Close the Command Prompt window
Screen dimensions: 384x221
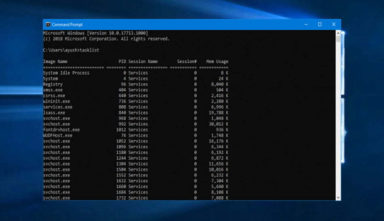point(333,25)
